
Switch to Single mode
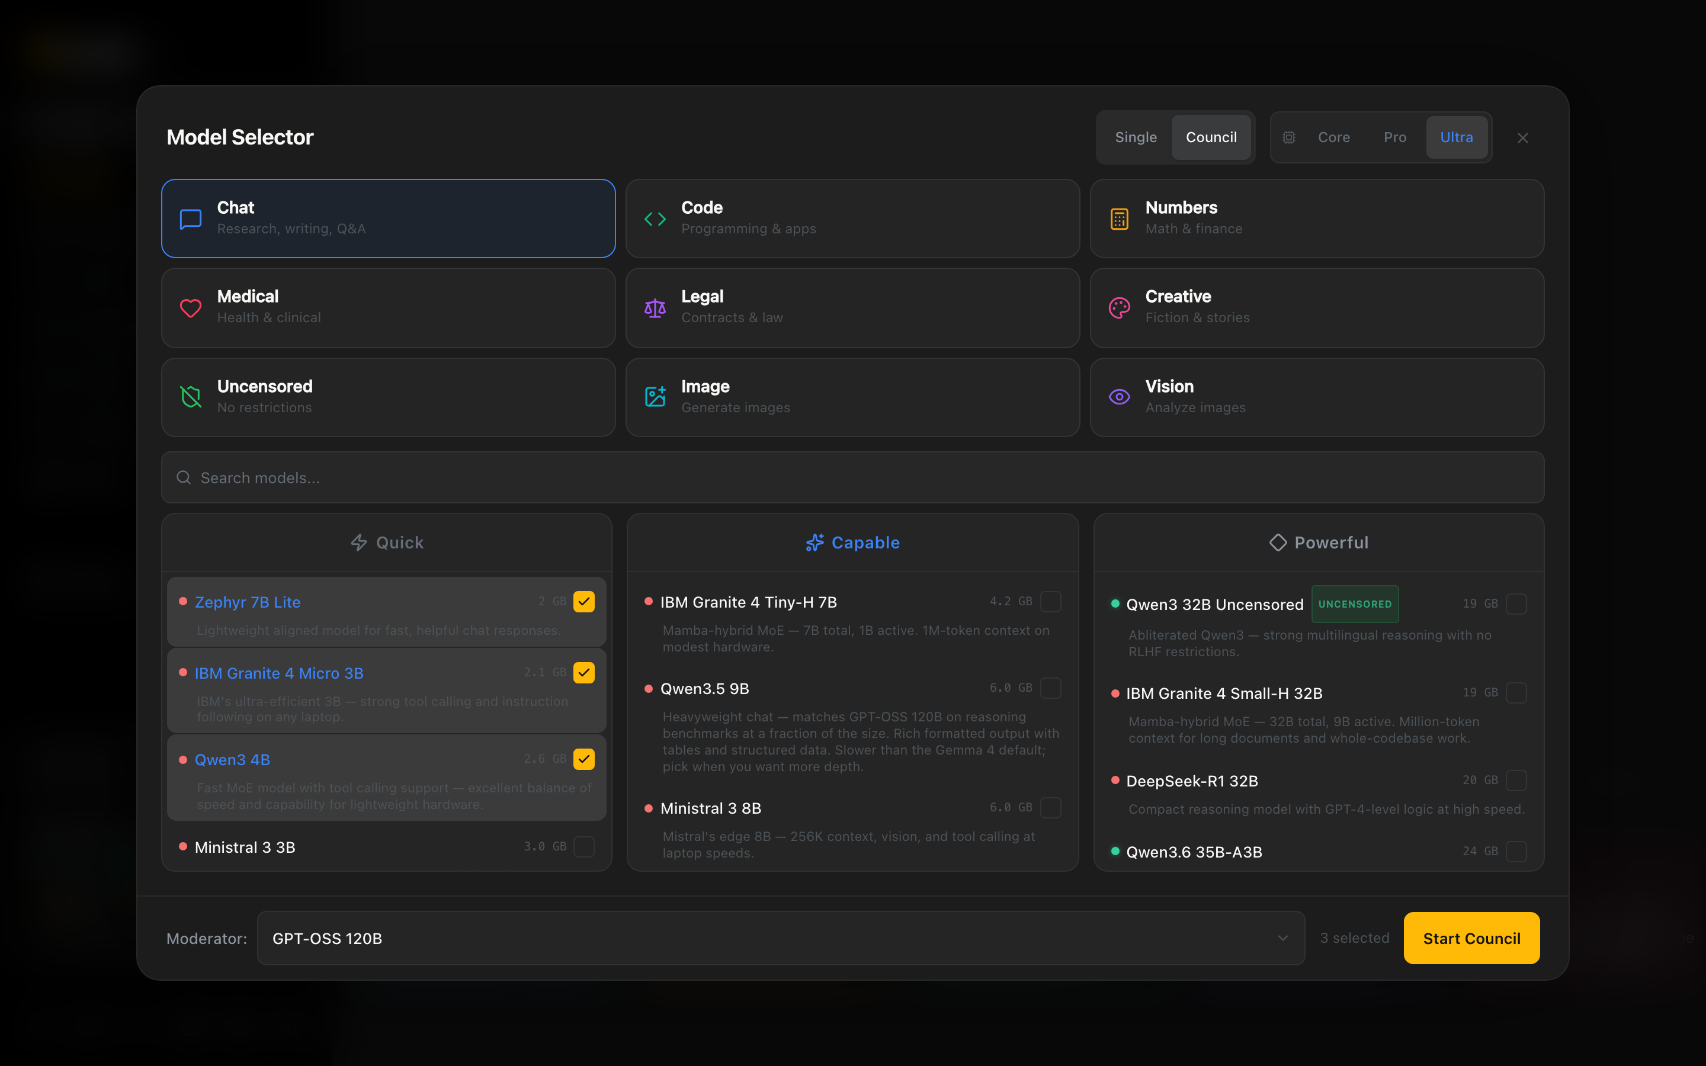[x=1136, y=137]
